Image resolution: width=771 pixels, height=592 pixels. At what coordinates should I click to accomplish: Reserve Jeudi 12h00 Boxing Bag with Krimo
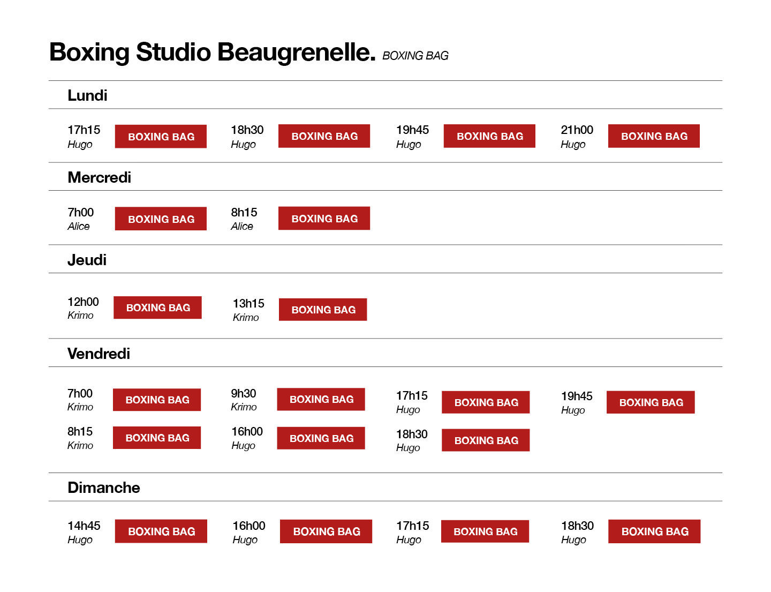pos(157,308)
